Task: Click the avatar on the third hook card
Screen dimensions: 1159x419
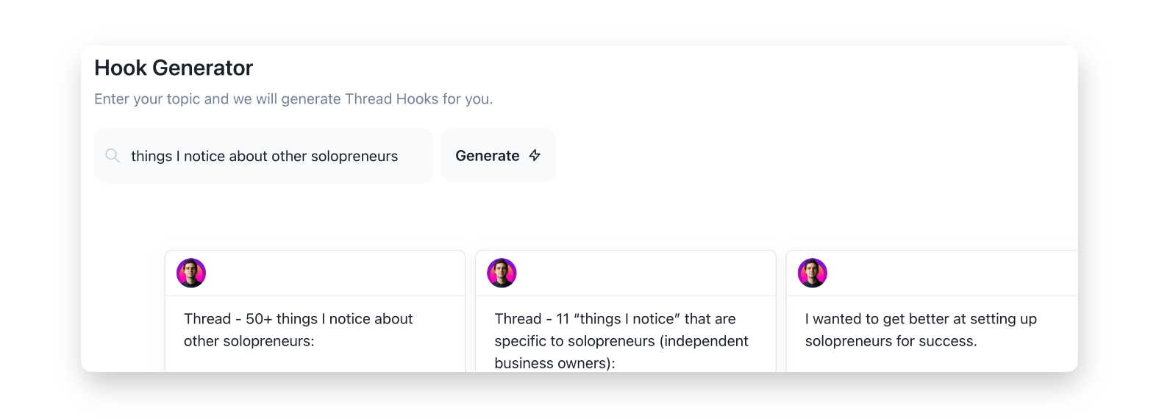Action: (x=813, y=273)
